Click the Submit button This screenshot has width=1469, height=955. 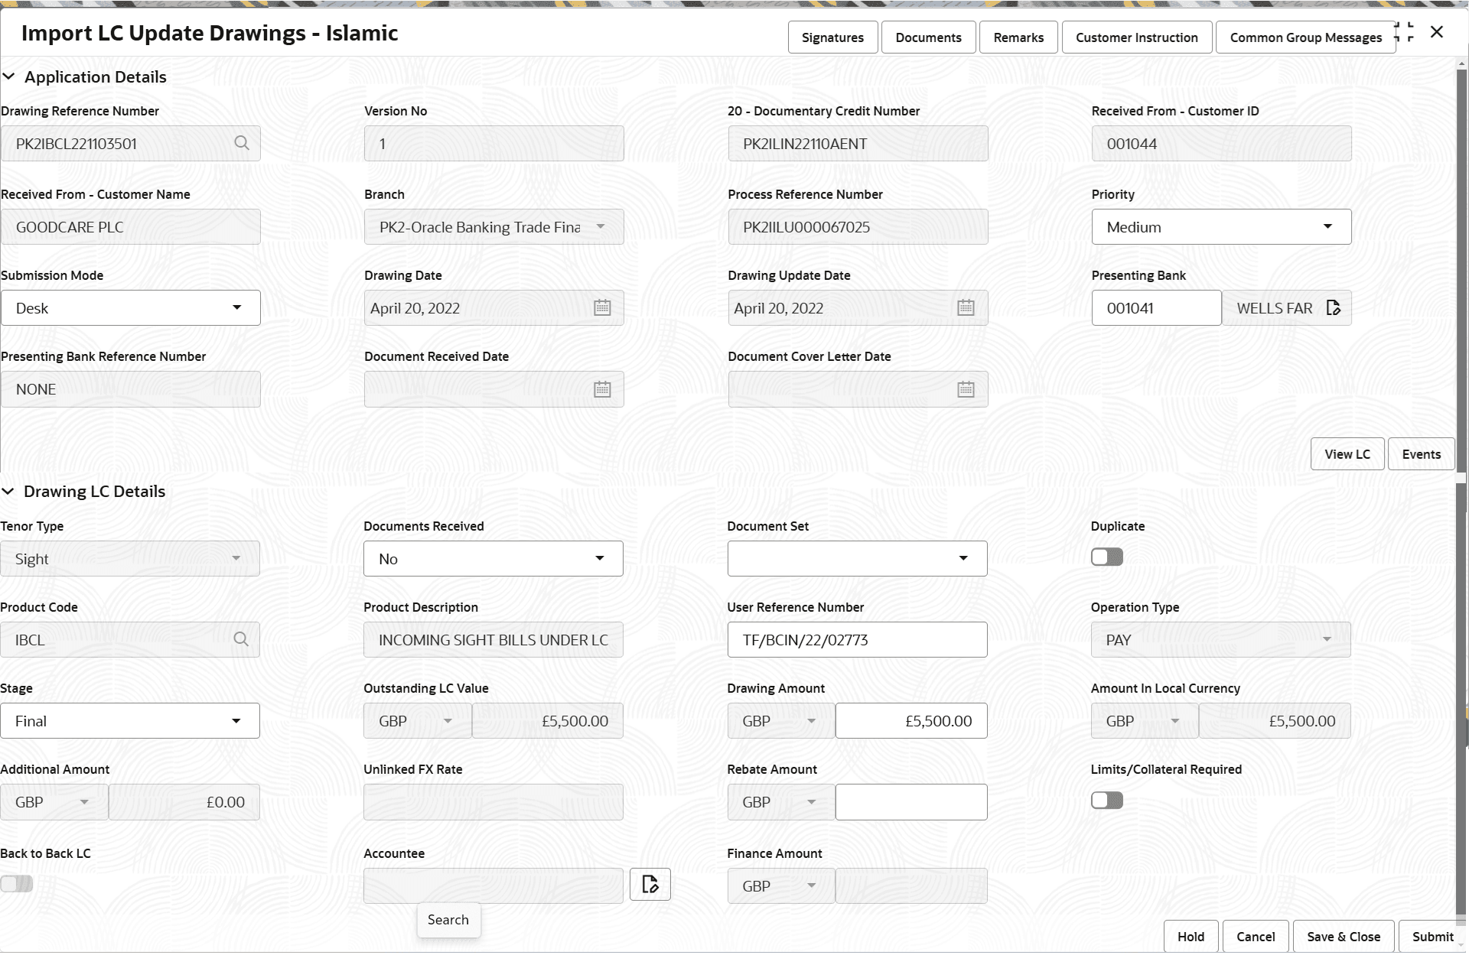(1433, 936)
